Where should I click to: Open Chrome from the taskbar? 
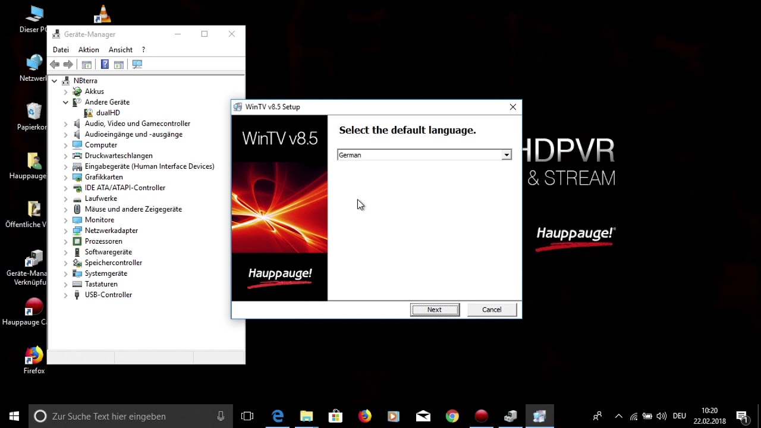coord(452,416)
